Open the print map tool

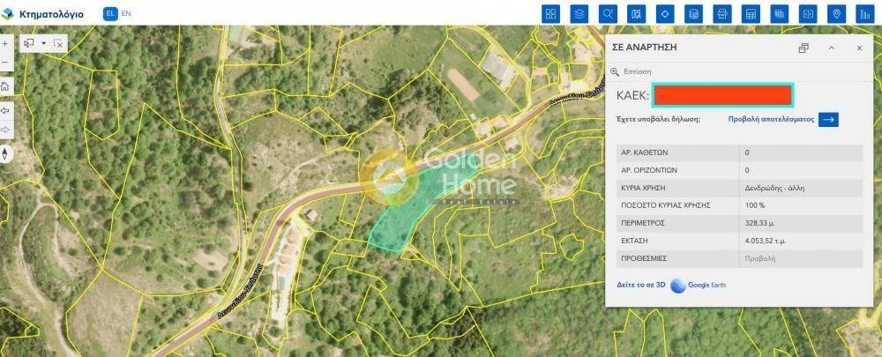tap(721, 14)
